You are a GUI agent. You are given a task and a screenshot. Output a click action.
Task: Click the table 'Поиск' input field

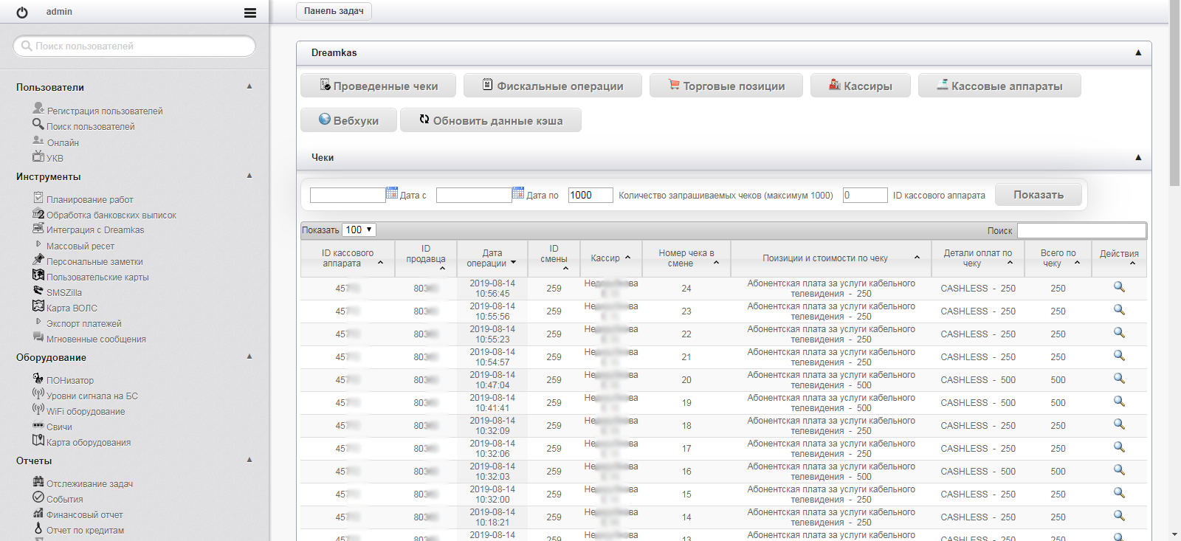1081,230
